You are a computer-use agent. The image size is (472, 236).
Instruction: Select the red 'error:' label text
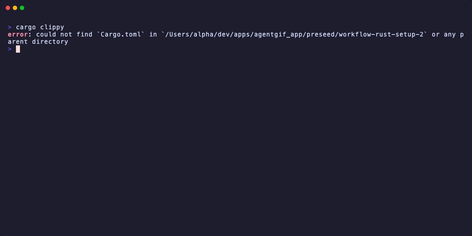pyautogui.click(x=17, y=34)
